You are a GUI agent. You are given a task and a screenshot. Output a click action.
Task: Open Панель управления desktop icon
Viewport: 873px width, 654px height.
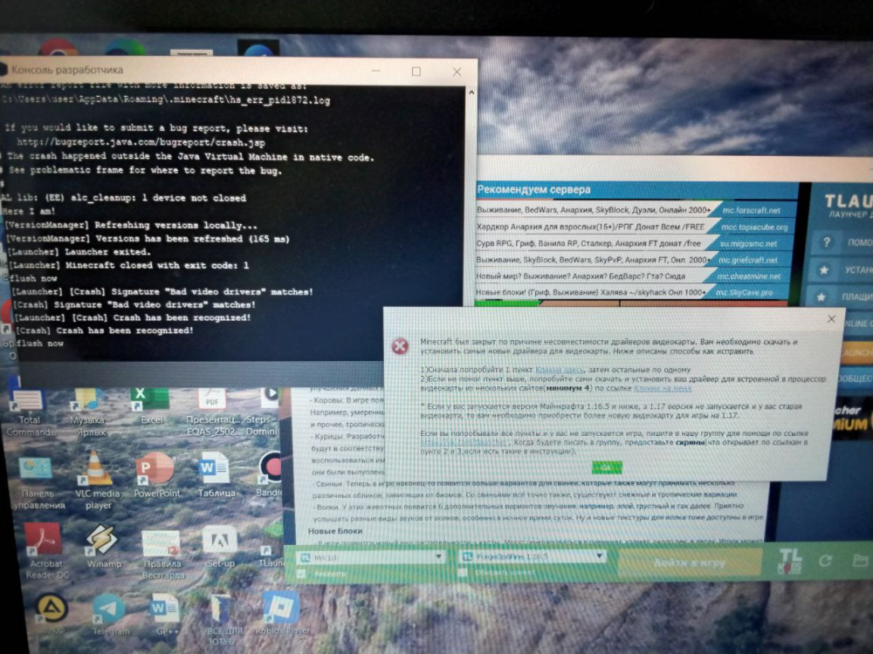coord(36,481)
